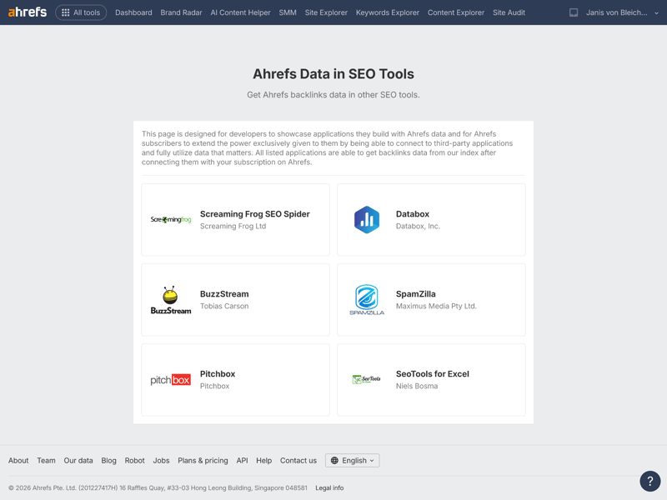The image size is (667, 500).
Task: Click the BuzzStream bee logo
Action: tap(171, 300)
